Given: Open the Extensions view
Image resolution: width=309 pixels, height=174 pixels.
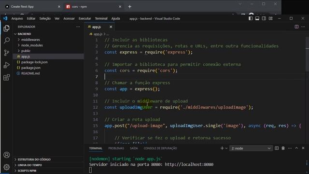Looking at the screenshot, I should 6,77.
